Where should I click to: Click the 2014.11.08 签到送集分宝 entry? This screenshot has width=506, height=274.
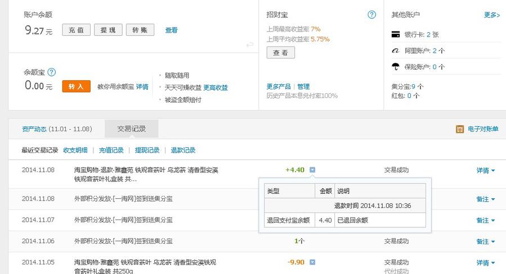[123, 199]
